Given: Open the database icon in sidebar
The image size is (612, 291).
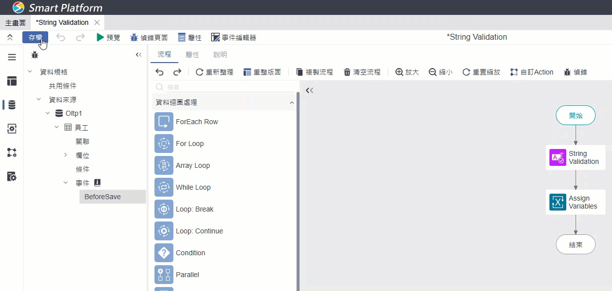Looking at the screenshot, I should click(x=12, y=105).
